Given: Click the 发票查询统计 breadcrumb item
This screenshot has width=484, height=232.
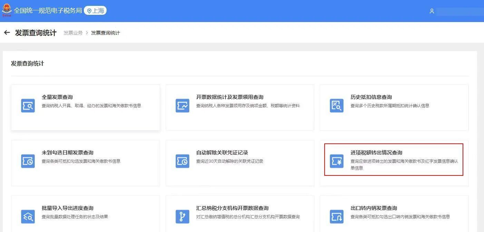Looking at the screenshot, I should click(x=106, y=33).
